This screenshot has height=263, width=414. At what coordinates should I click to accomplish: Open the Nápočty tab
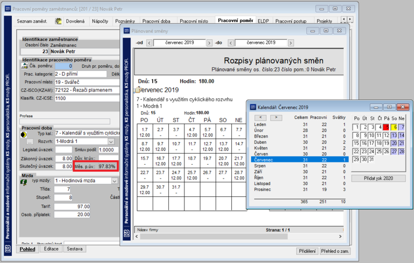coord(100,22)
